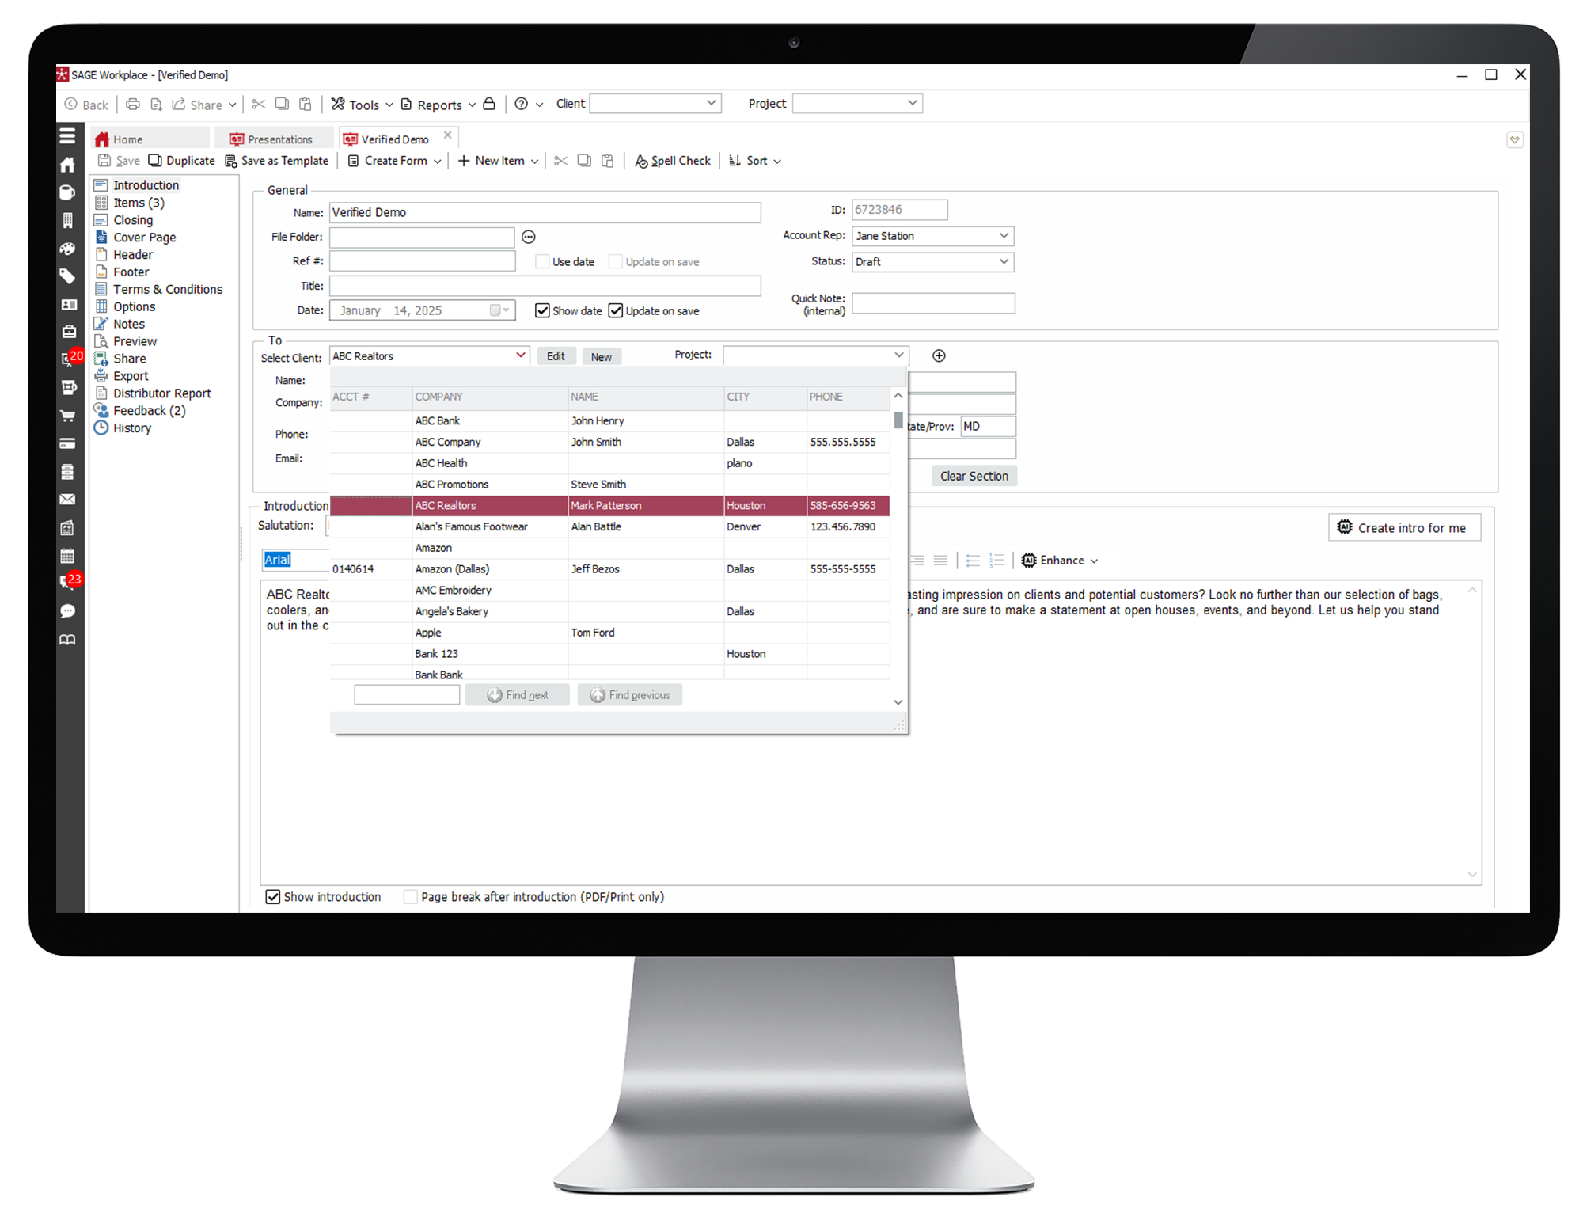
Task: Click the Create intro for me button
Action: tap(1403, 526)
